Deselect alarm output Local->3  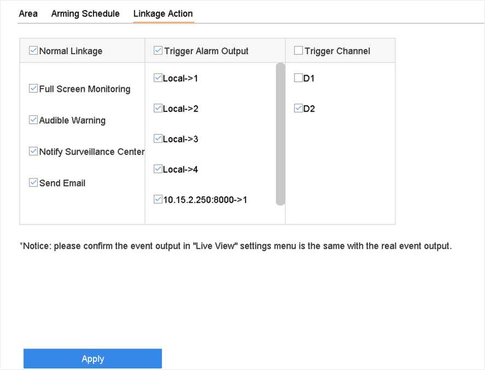coord(159,139)
